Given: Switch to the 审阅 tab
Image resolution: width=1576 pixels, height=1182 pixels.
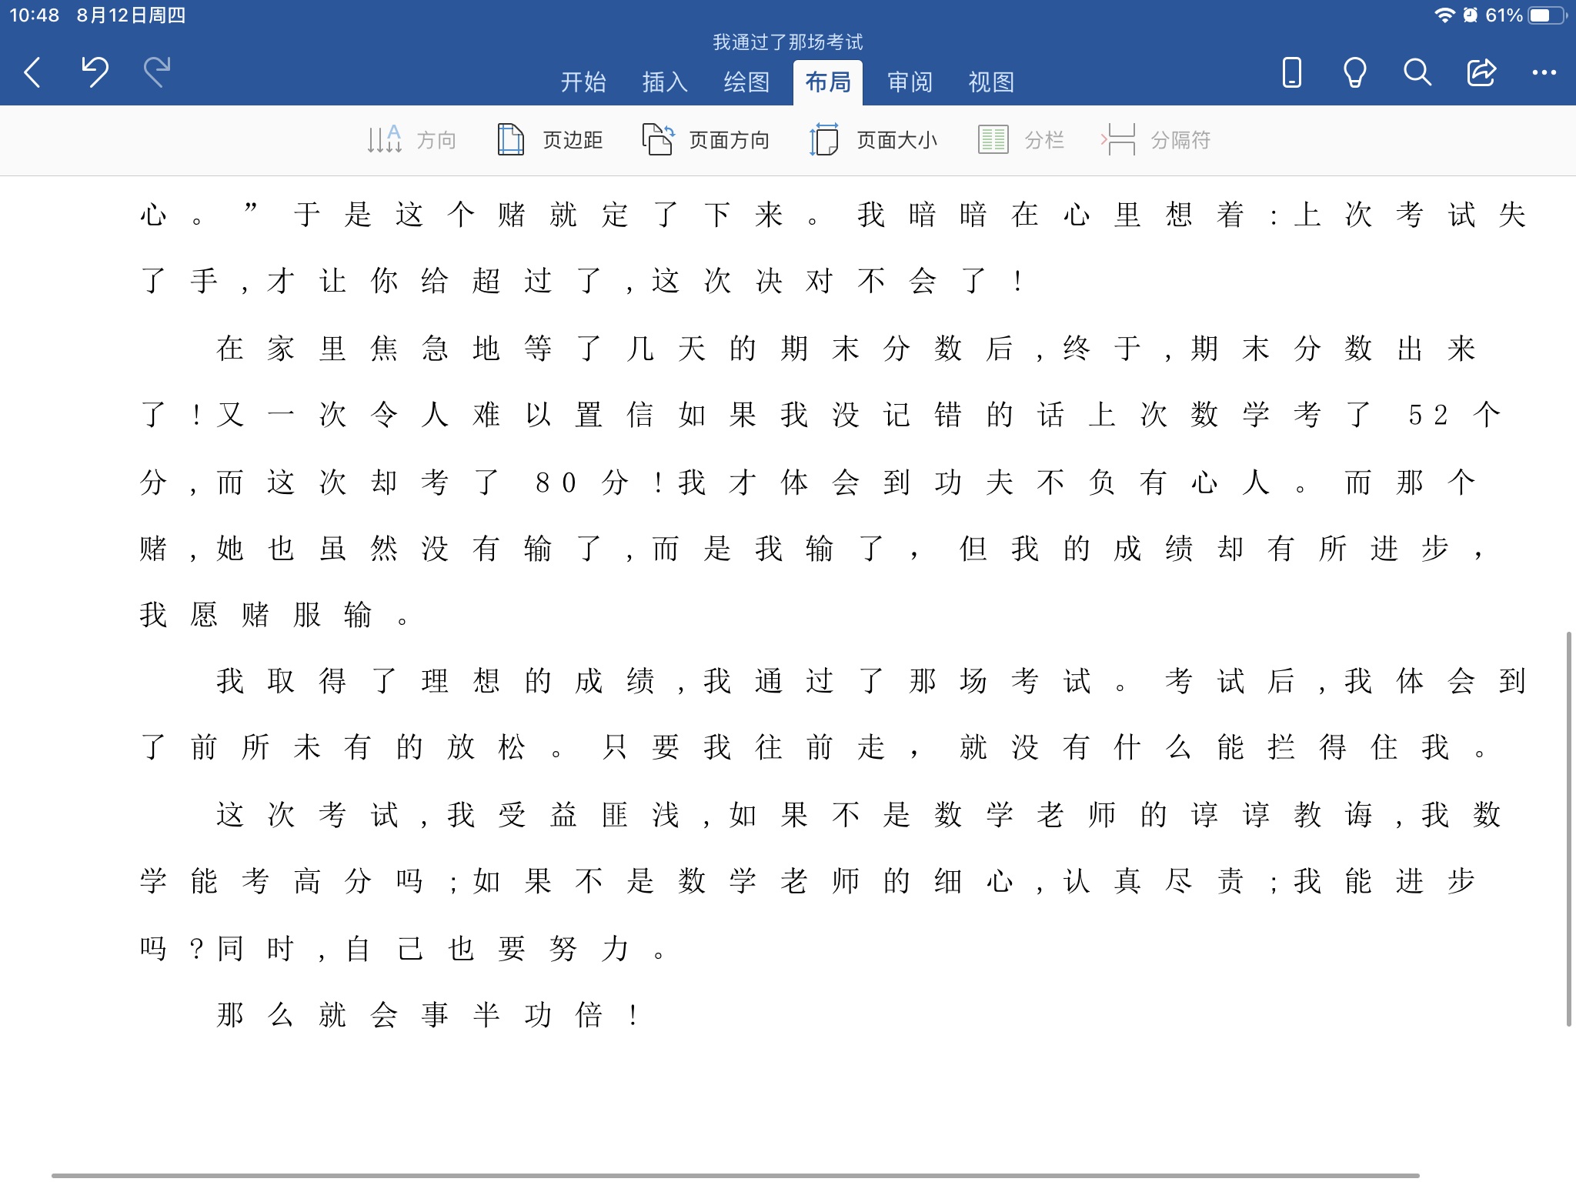Looking at the screenshot, I should pos(910,82).
